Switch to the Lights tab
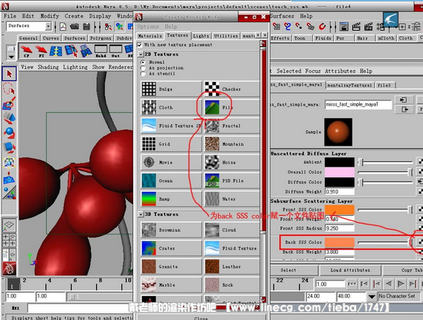 click(x=201, y=36)
